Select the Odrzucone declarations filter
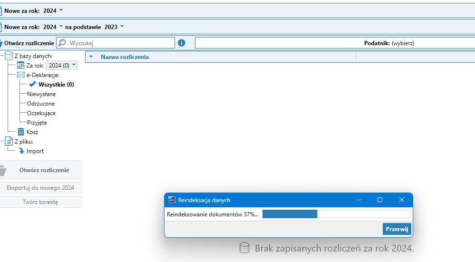The width and height of the screenshot is (475, 262). click(x=41, y=104)
